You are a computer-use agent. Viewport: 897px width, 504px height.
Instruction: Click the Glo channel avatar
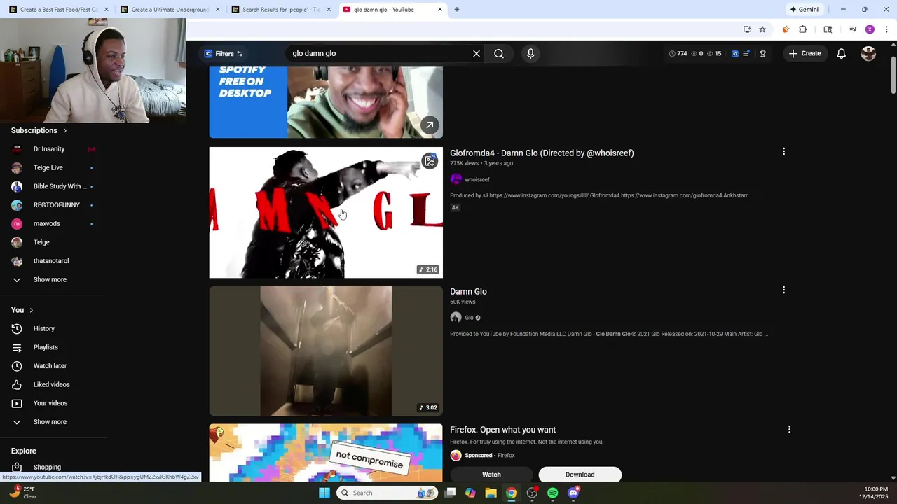point(456,318)
